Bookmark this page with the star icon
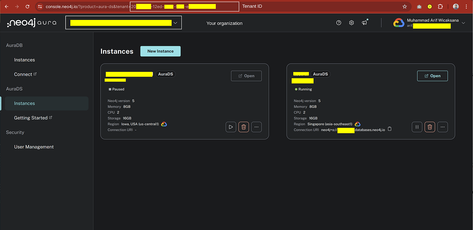The image size is (473, 230). point(405,6)
